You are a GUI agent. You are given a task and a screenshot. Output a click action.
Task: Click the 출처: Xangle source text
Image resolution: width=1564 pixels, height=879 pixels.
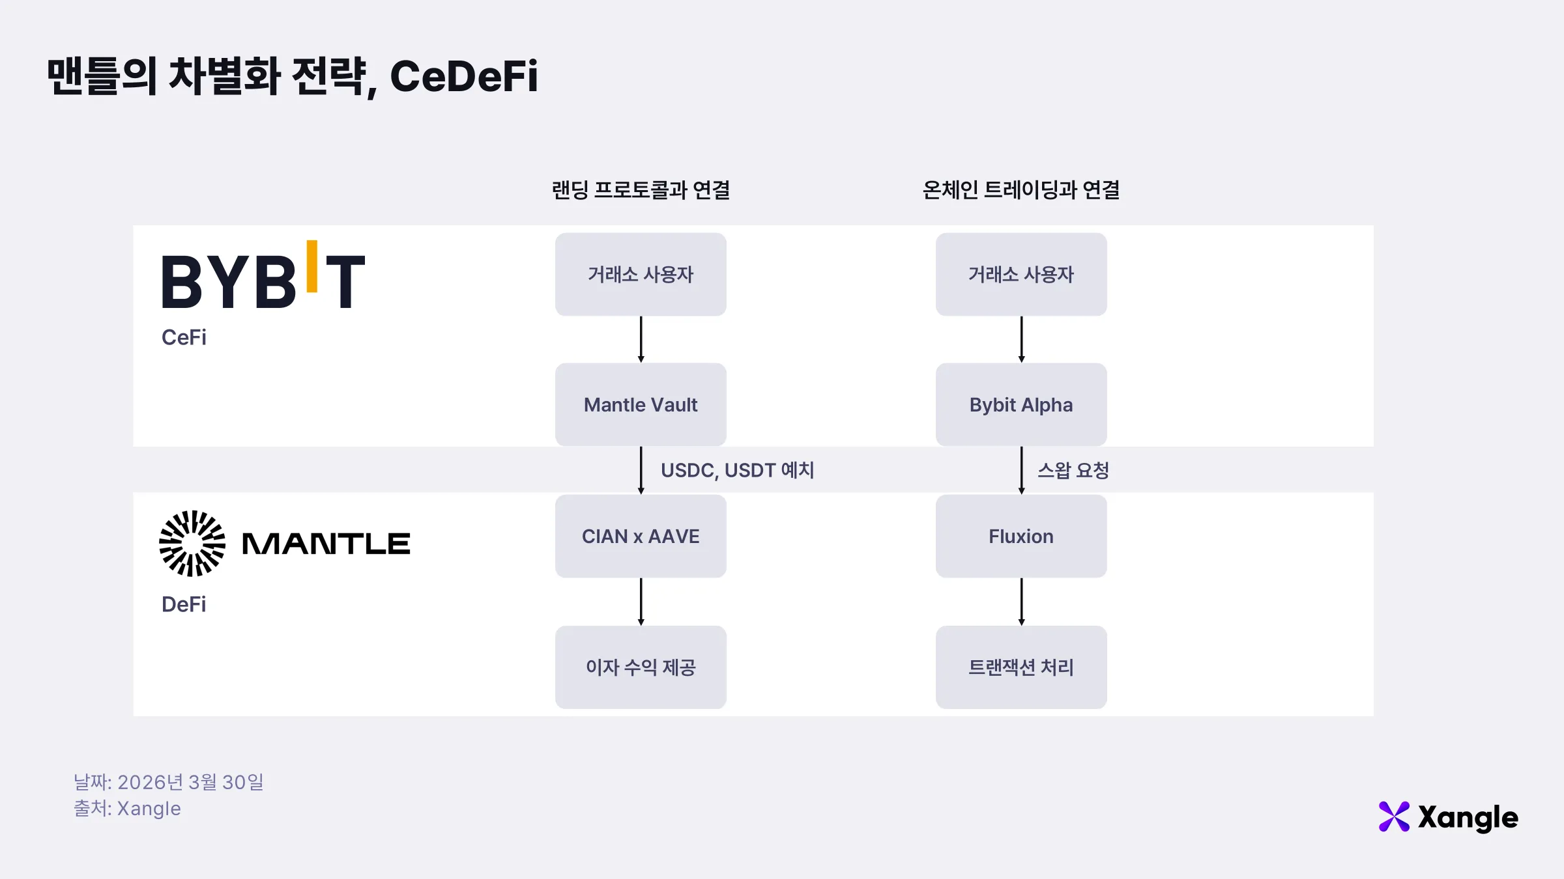click(x=127, y=809)
